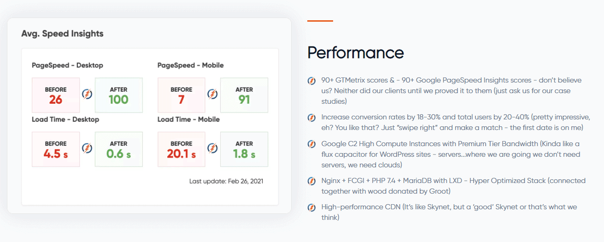Viewport: 604px width, 242px height.
Task: Click Load Time Mobile BEFORE 20.1 s box
Action: point(182,149)
